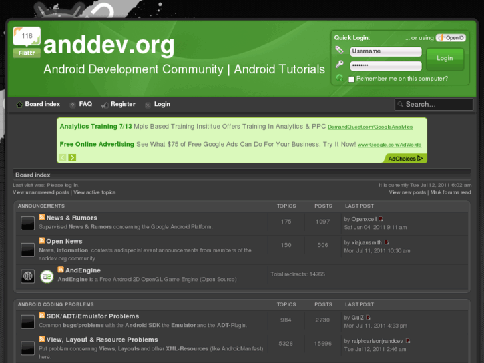Sign in using the OpenID button

tap(451, 38)
